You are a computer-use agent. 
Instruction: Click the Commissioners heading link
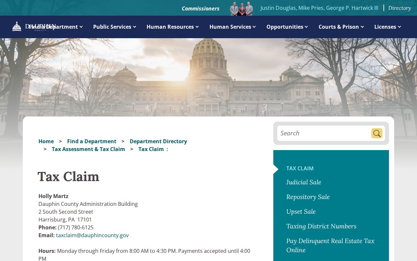click(200, 8)
